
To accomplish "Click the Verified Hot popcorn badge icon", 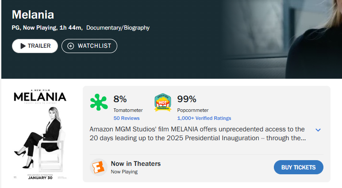I will 163,103.
